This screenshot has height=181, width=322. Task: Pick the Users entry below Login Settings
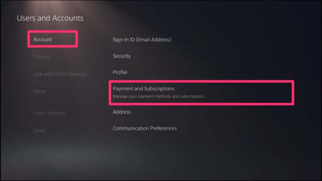(x=39, y=130)
